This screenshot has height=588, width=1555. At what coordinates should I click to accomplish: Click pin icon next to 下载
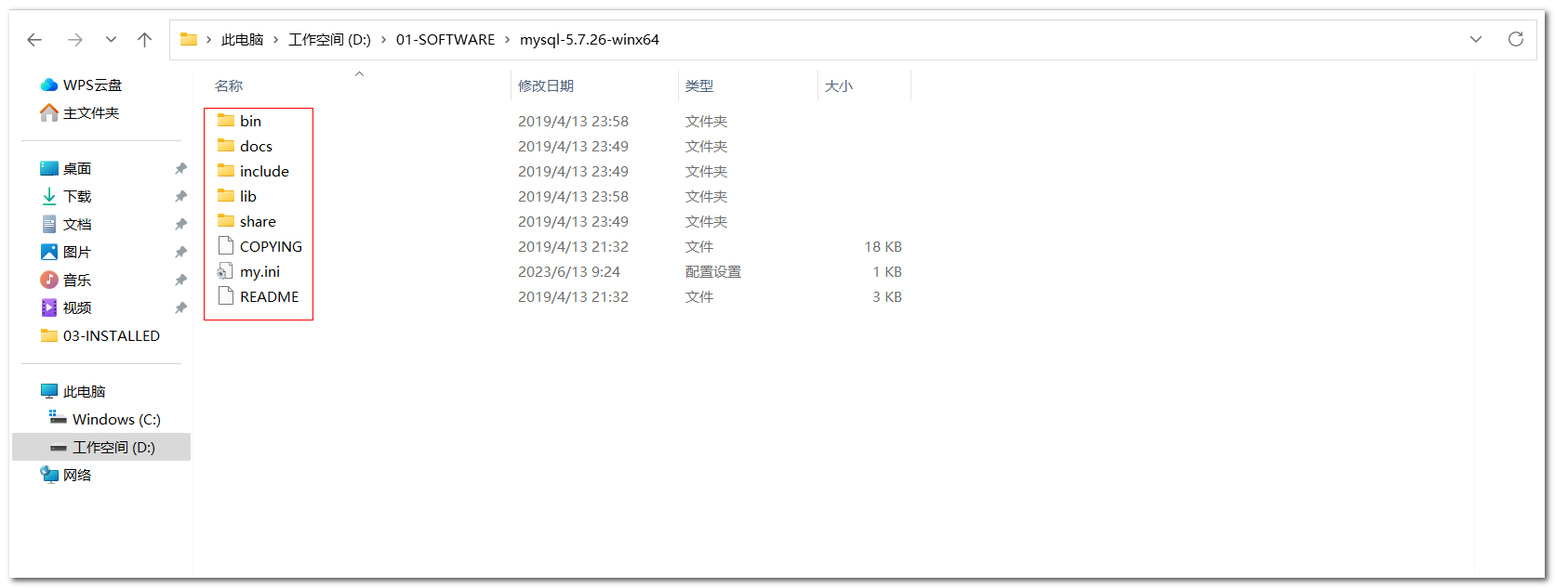pos(180,196)
